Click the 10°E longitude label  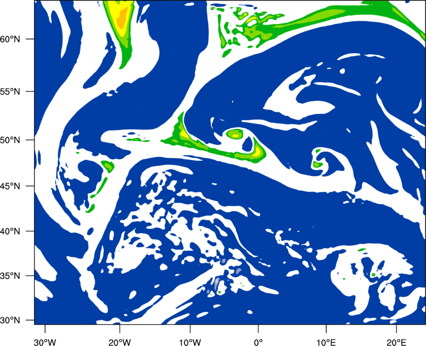pos(326,342)
